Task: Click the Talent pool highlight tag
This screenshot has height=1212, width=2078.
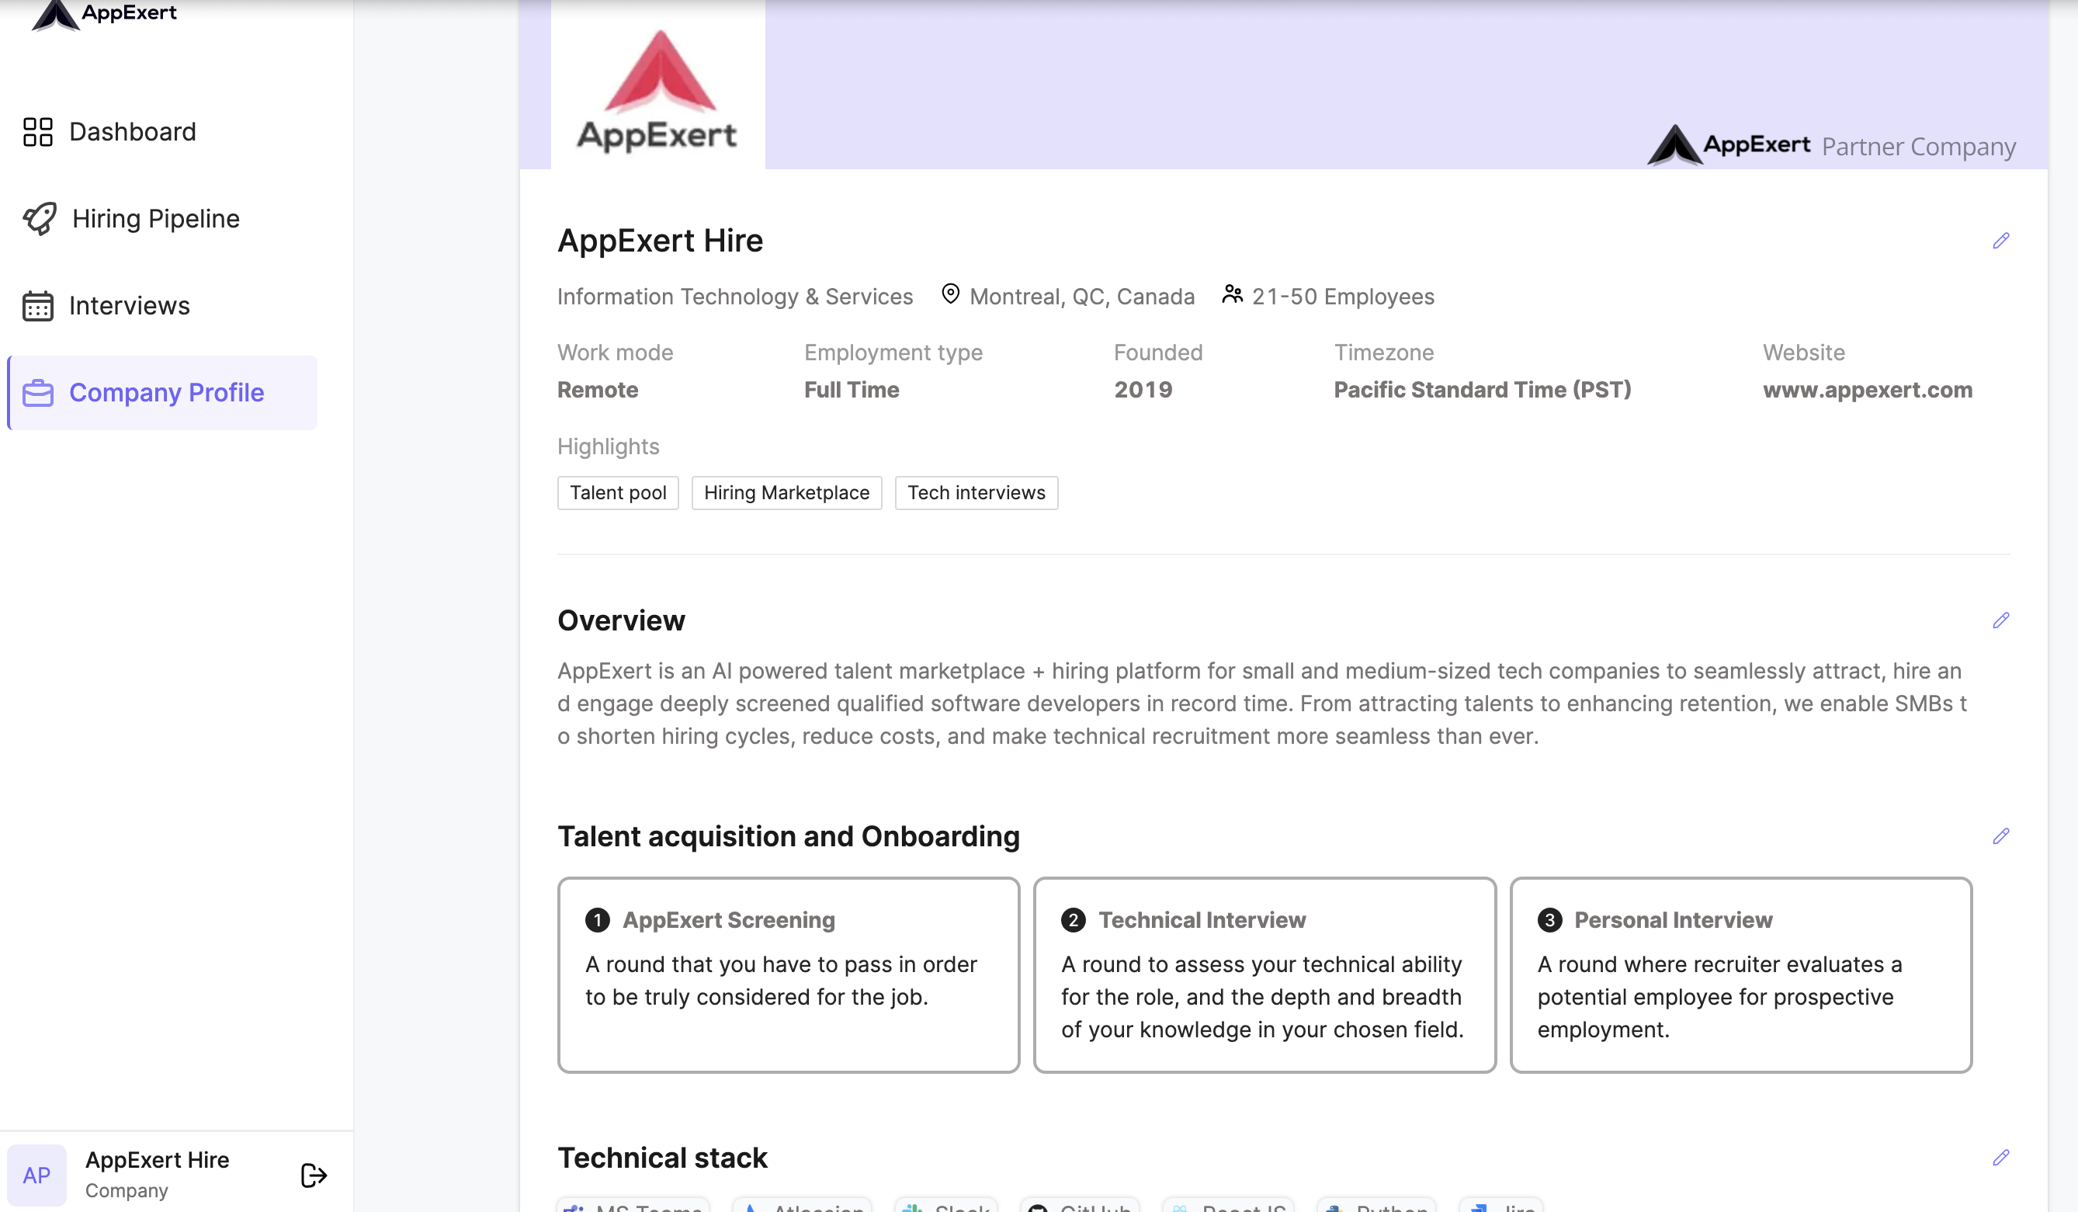Action: point(619,493)
